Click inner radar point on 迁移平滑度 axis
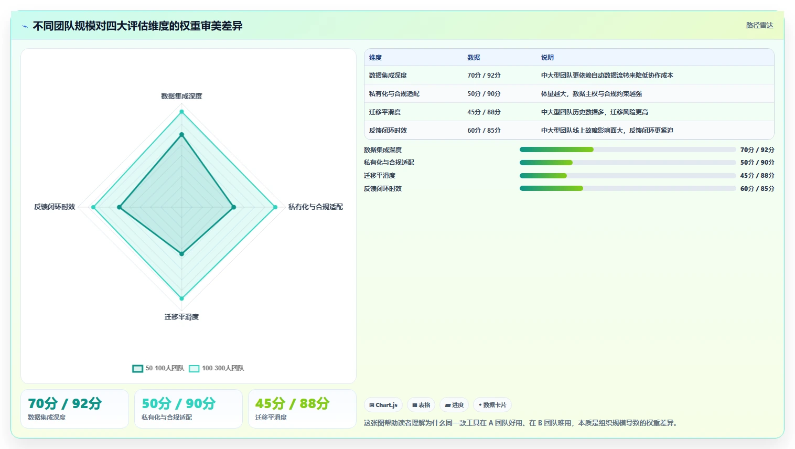 coord(182,254)
